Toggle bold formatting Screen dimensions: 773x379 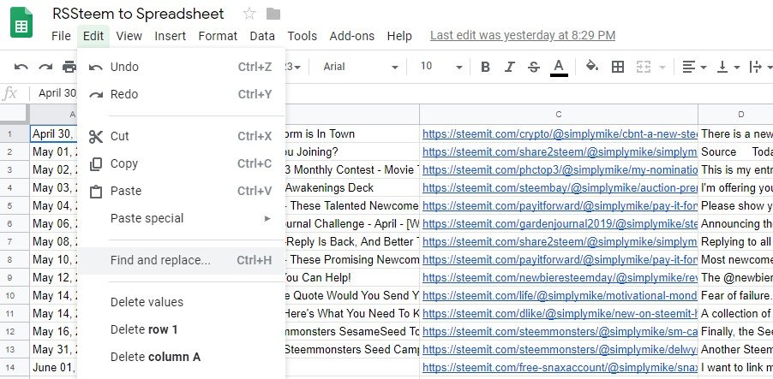click(x=485, y=67)
